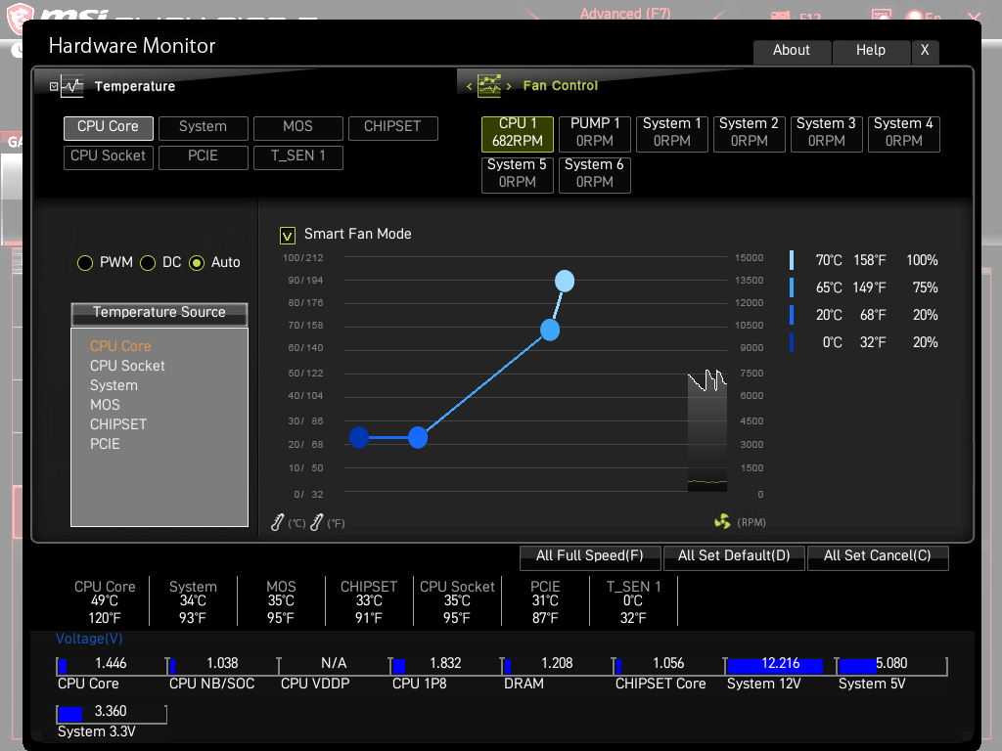Choose PCIE in Temperature Source list
Image resolution: width=1002 pixels, height=751 pixels.
pyautogui.click(x=105, y=444)
